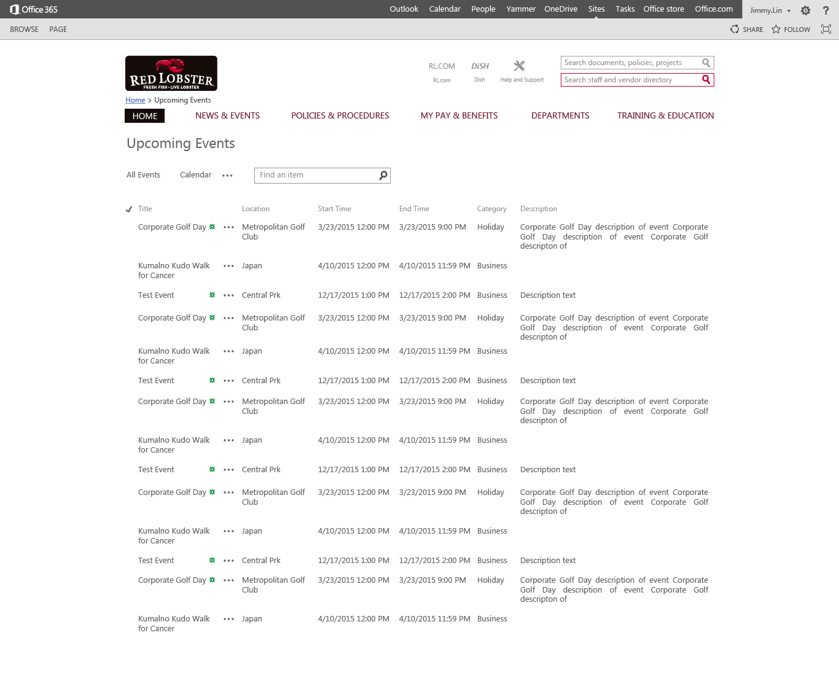Sort by the Location column header
Viewport: 839px width, 681px height.
[x=256, y=209]
